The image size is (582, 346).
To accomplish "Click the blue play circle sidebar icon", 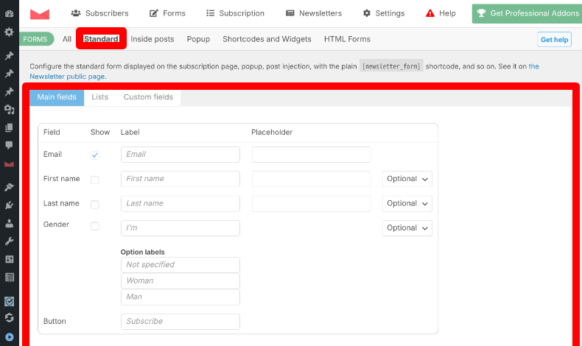I will point(10,336).
